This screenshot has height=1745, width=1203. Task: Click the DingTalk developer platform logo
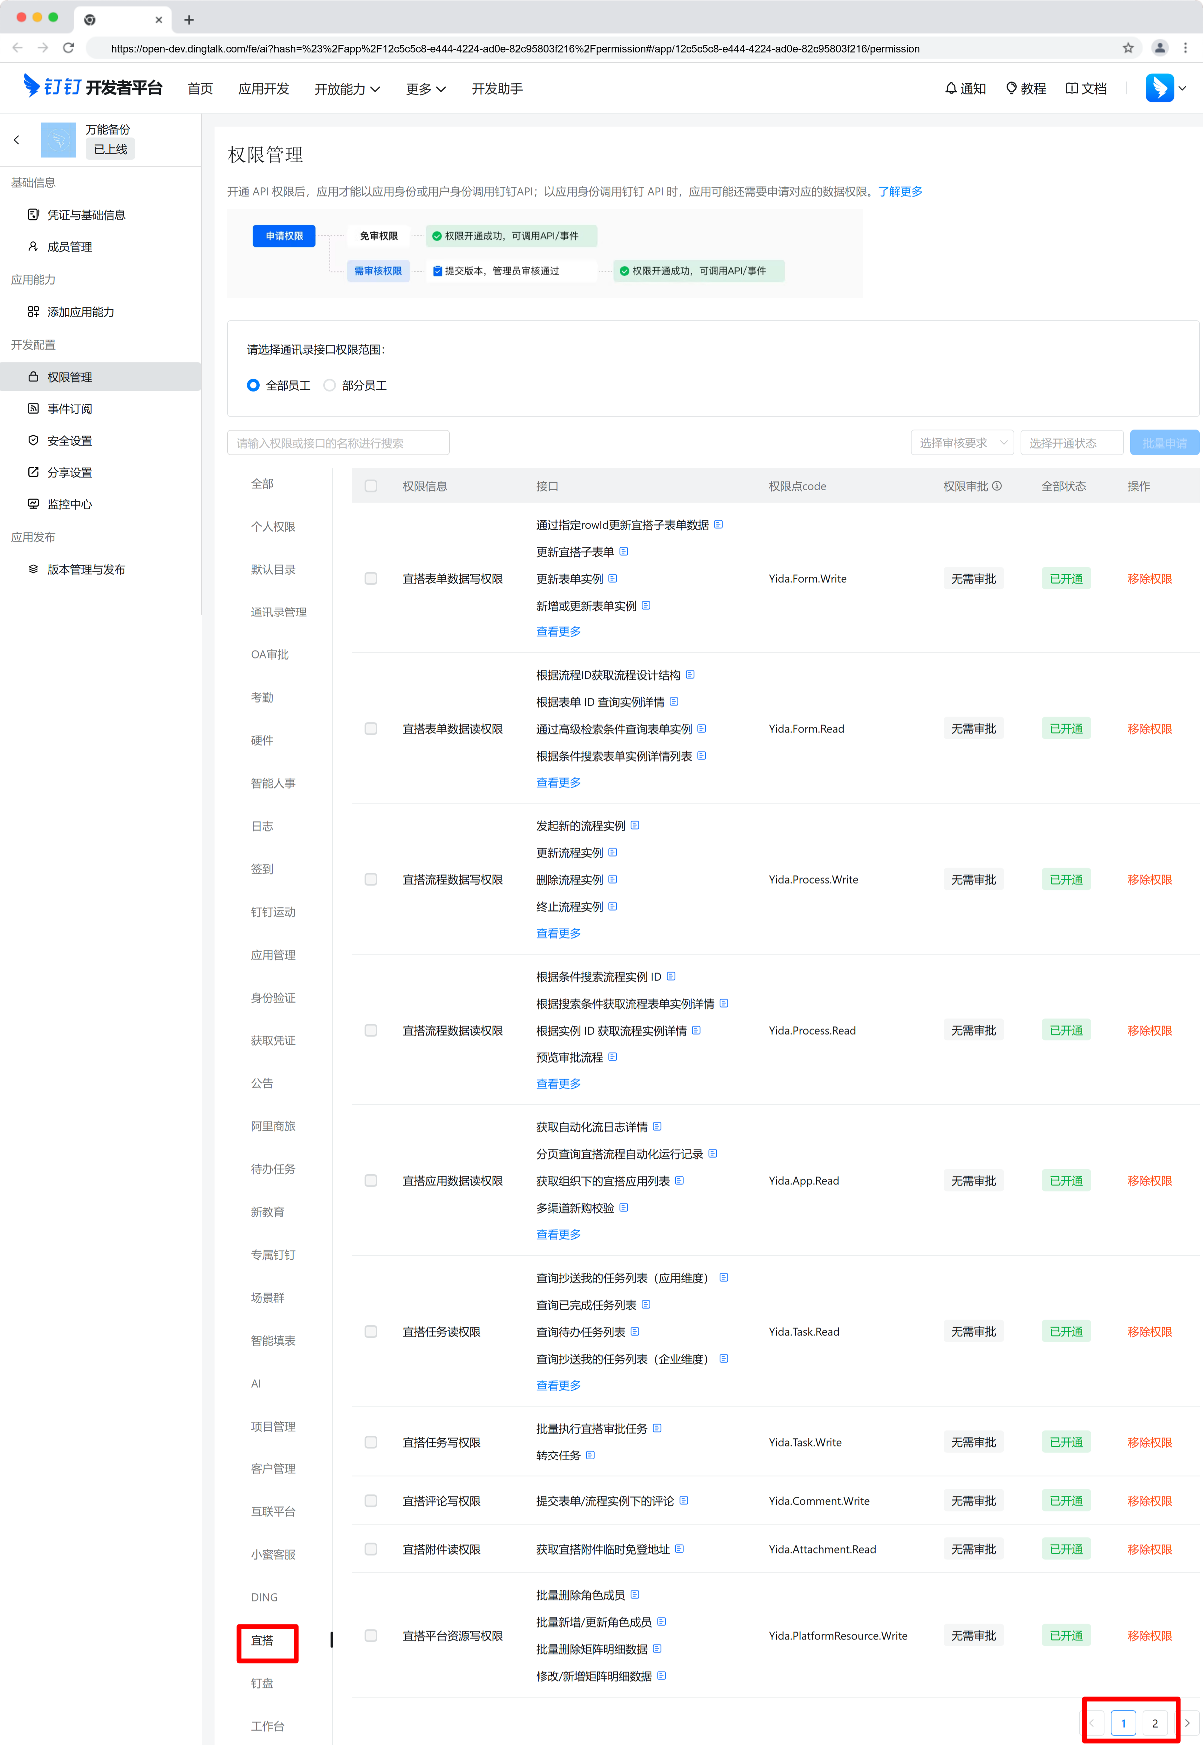[x=93, y=87]
